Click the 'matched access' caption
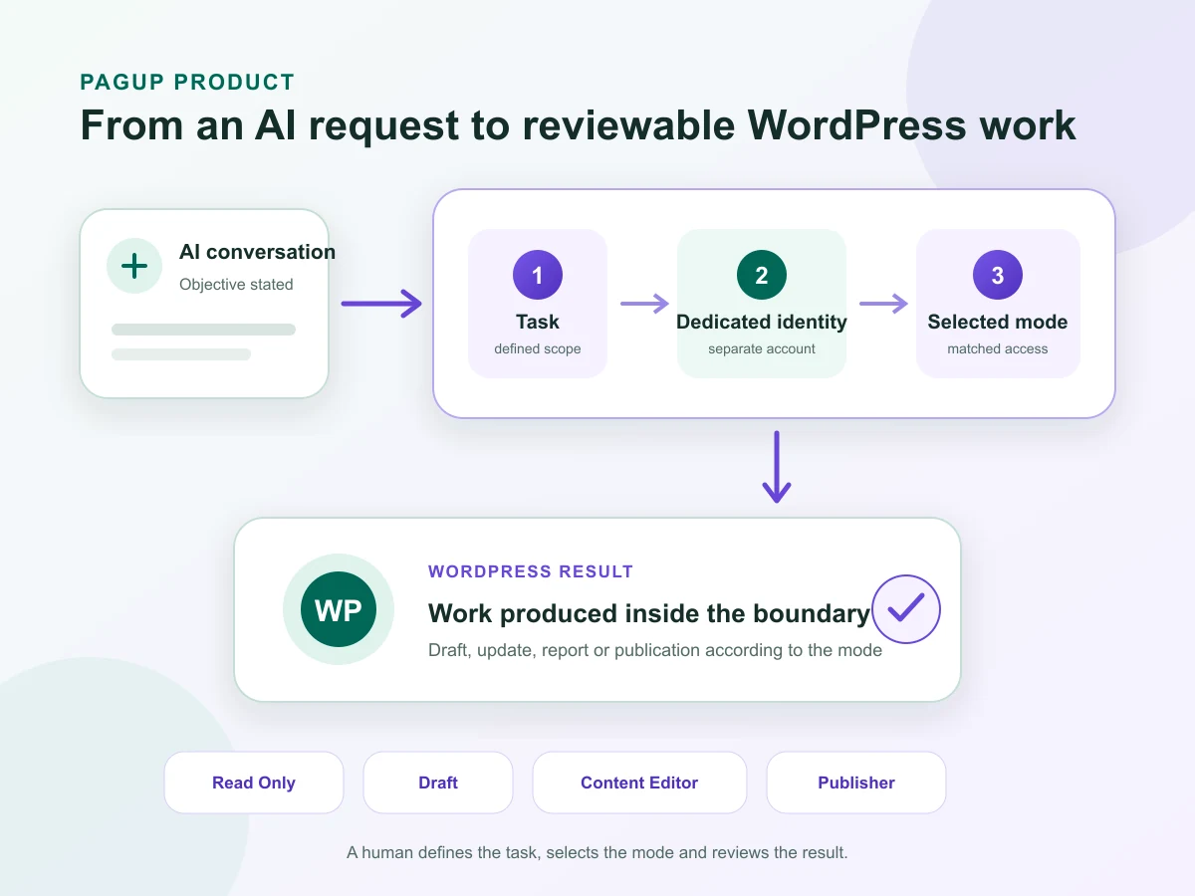Image resolution: width=1195 pixels, height=896 pixels. 998,349
